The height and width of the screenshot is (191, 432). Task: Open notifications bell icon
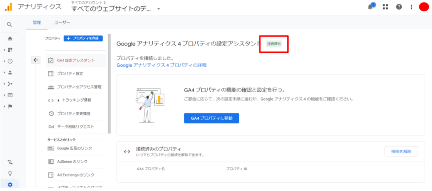pos(370,7)
